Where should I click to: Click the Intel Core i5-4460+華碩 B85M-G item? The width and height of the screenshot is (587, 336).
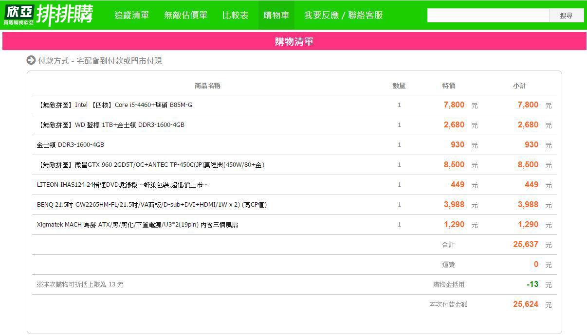pyautogui.click(x=115, y=105)
